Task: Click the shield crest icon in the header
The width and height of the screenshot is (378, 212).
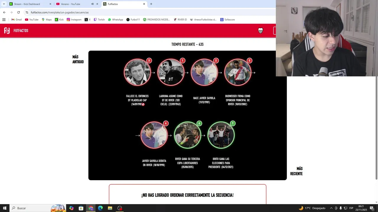Action: pos(260,31)
